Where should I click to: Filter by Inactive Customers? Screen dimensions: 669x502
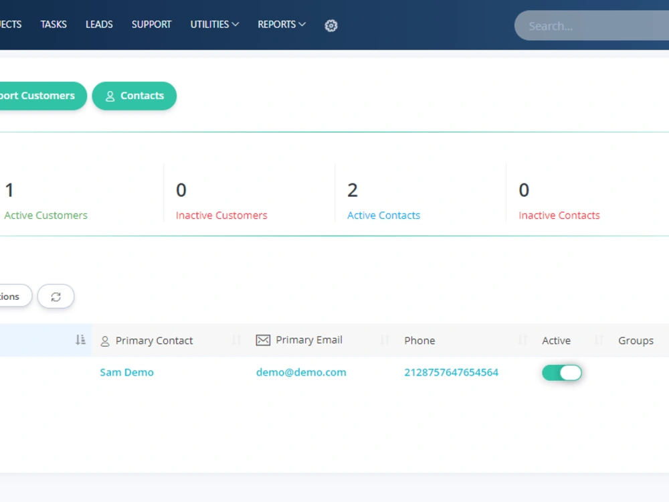click(221, 215)
